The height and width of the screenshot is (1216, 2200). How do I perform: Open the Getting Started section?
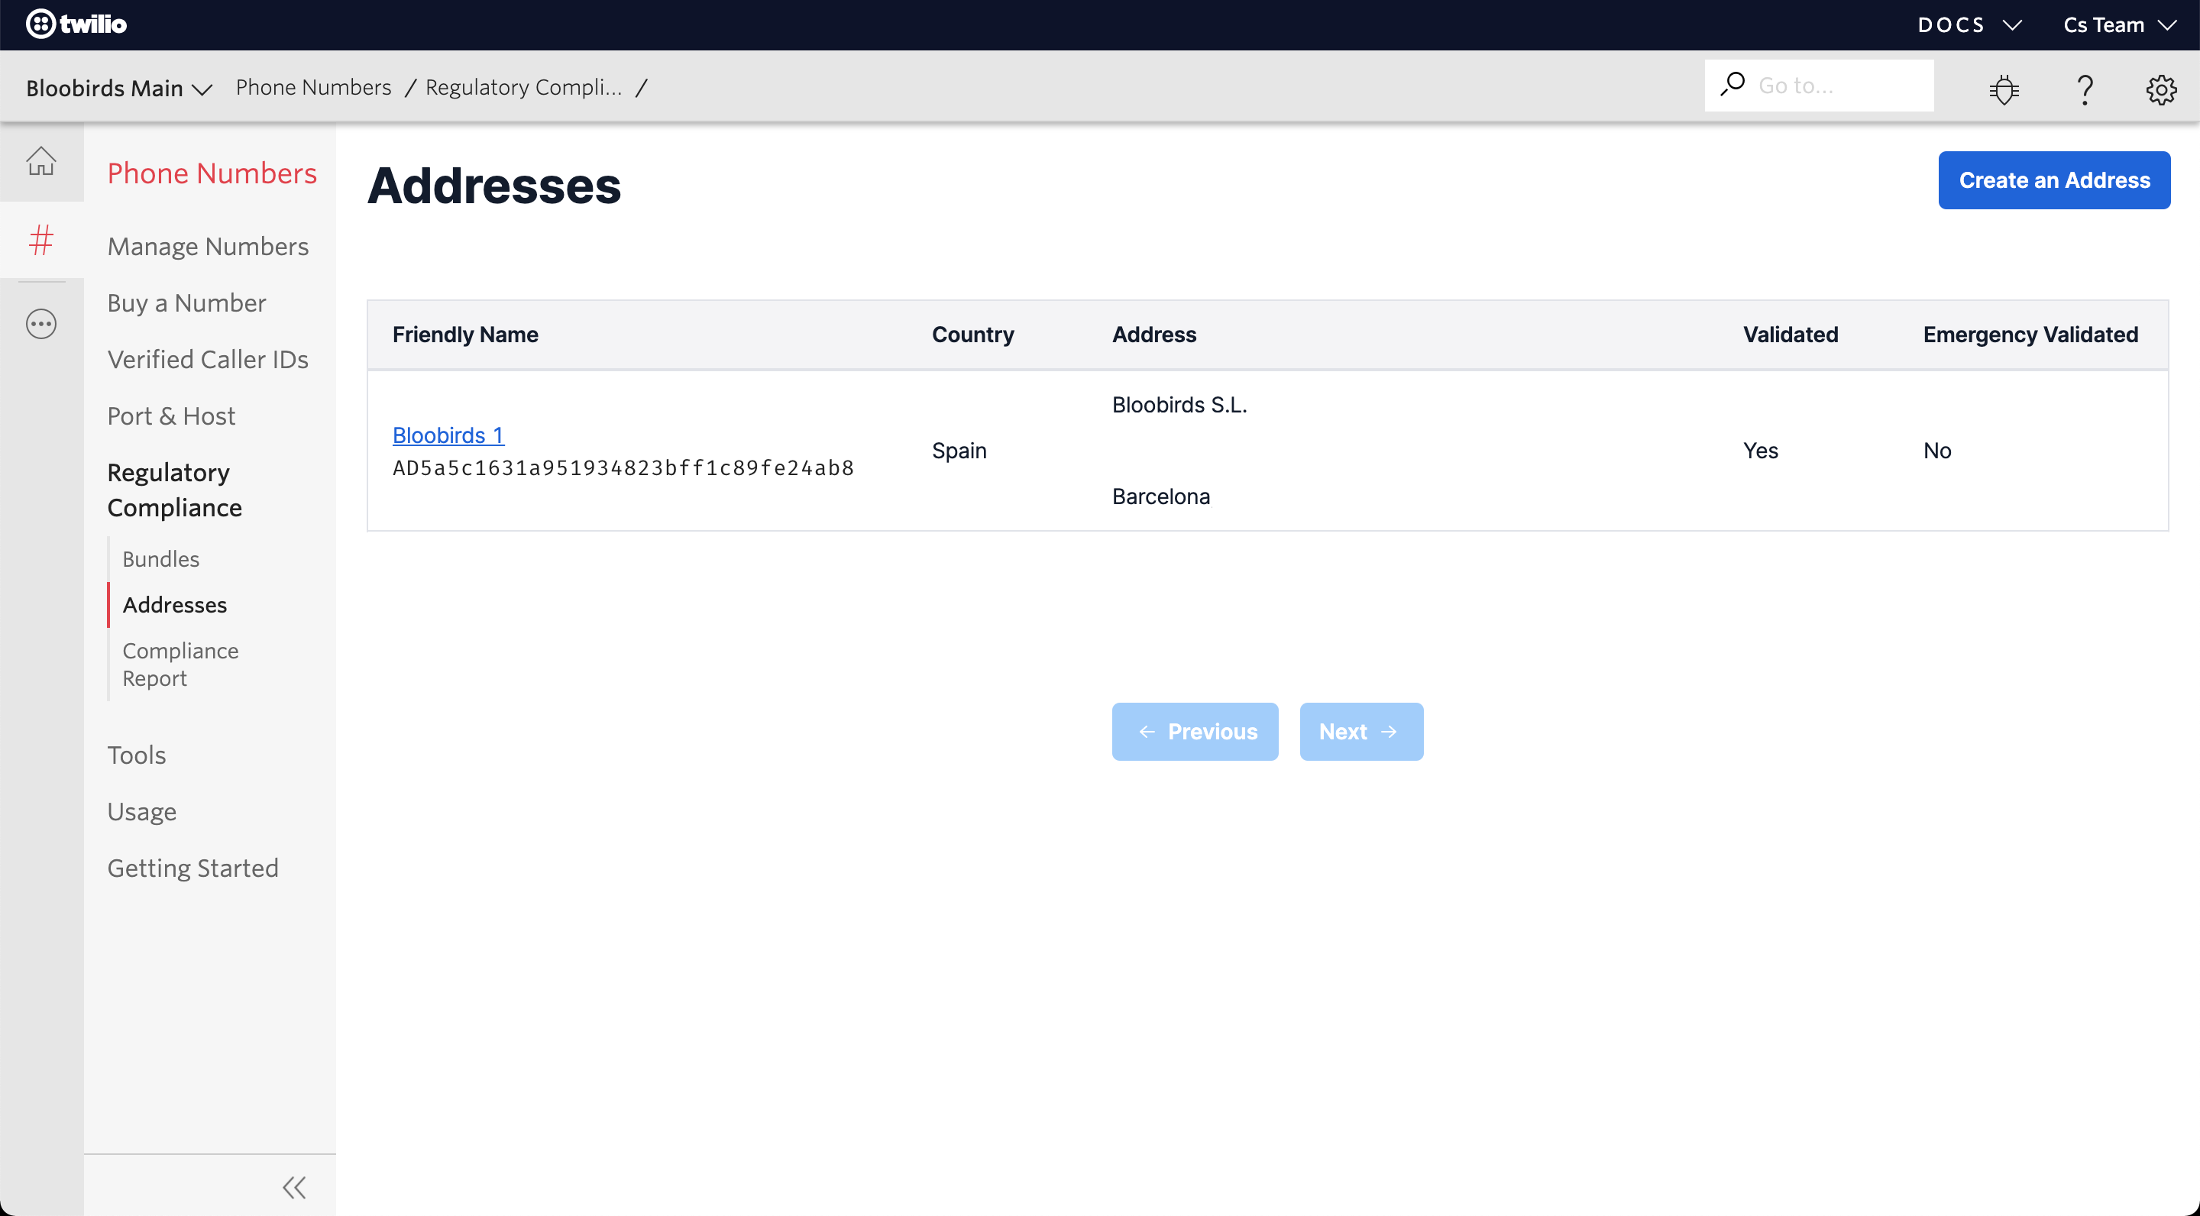pyautogui.click(x=193, y=868)
